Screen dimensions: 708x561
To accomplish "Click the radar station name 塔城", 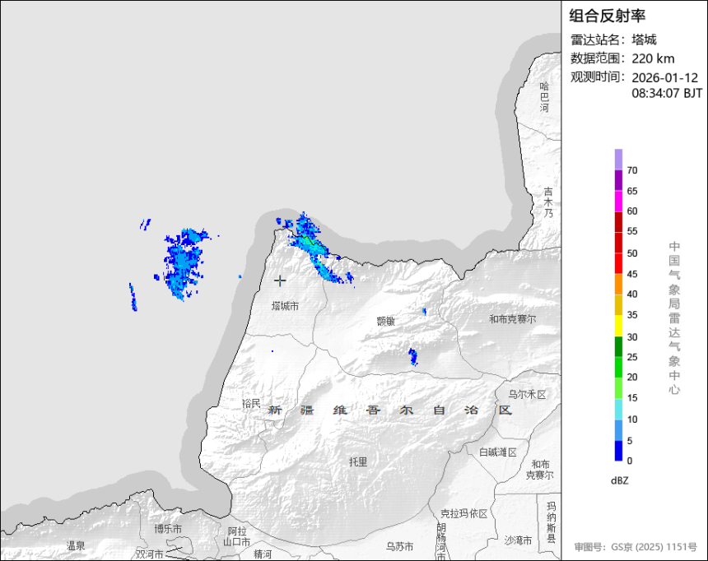I will coord(644,39).
